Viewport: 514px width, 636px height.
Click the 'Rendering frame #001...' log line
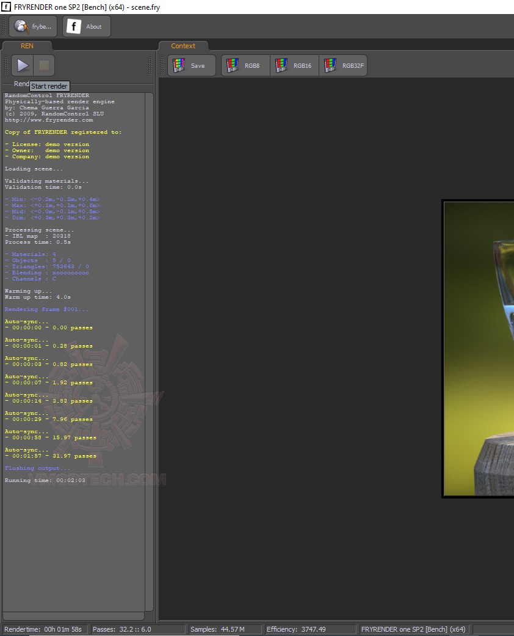[x=46, y=309]
